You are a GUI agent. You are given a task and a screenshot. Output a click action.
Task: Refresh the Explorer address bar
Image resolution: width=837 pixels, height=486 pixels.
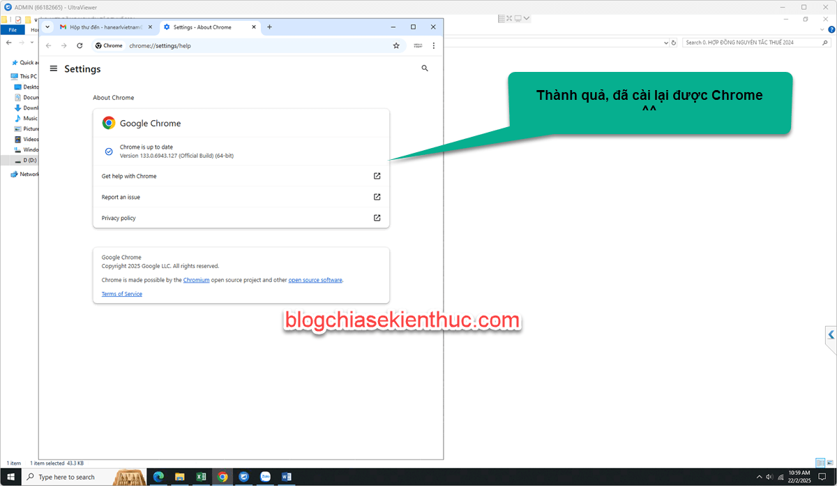click(x=673, y=43)
